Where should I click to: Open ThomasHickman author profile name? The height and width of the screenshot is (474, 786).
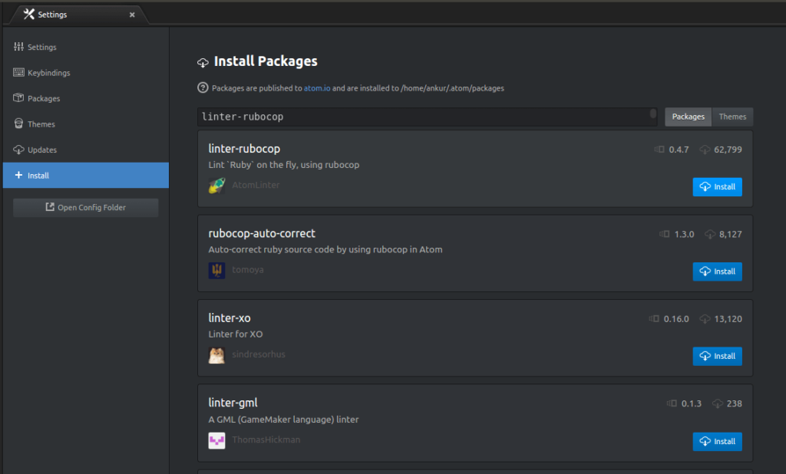point(266,439)
